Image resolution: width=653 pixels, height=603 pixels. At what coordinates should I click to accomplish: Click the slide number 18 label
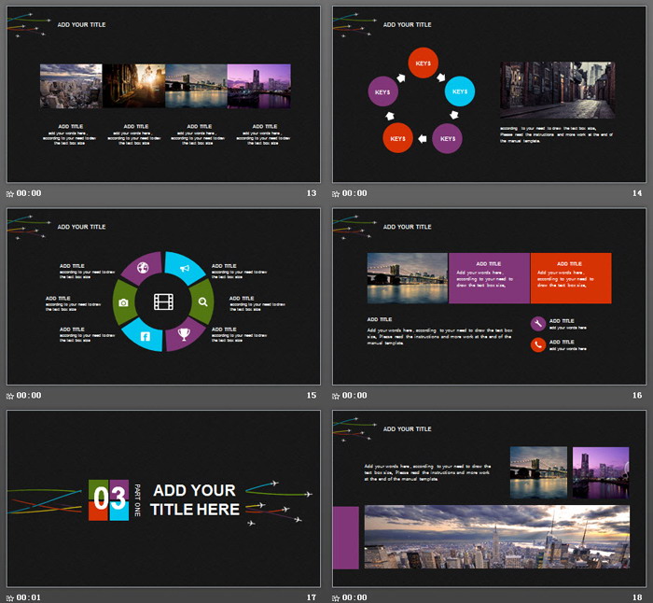tap(638, 597)
